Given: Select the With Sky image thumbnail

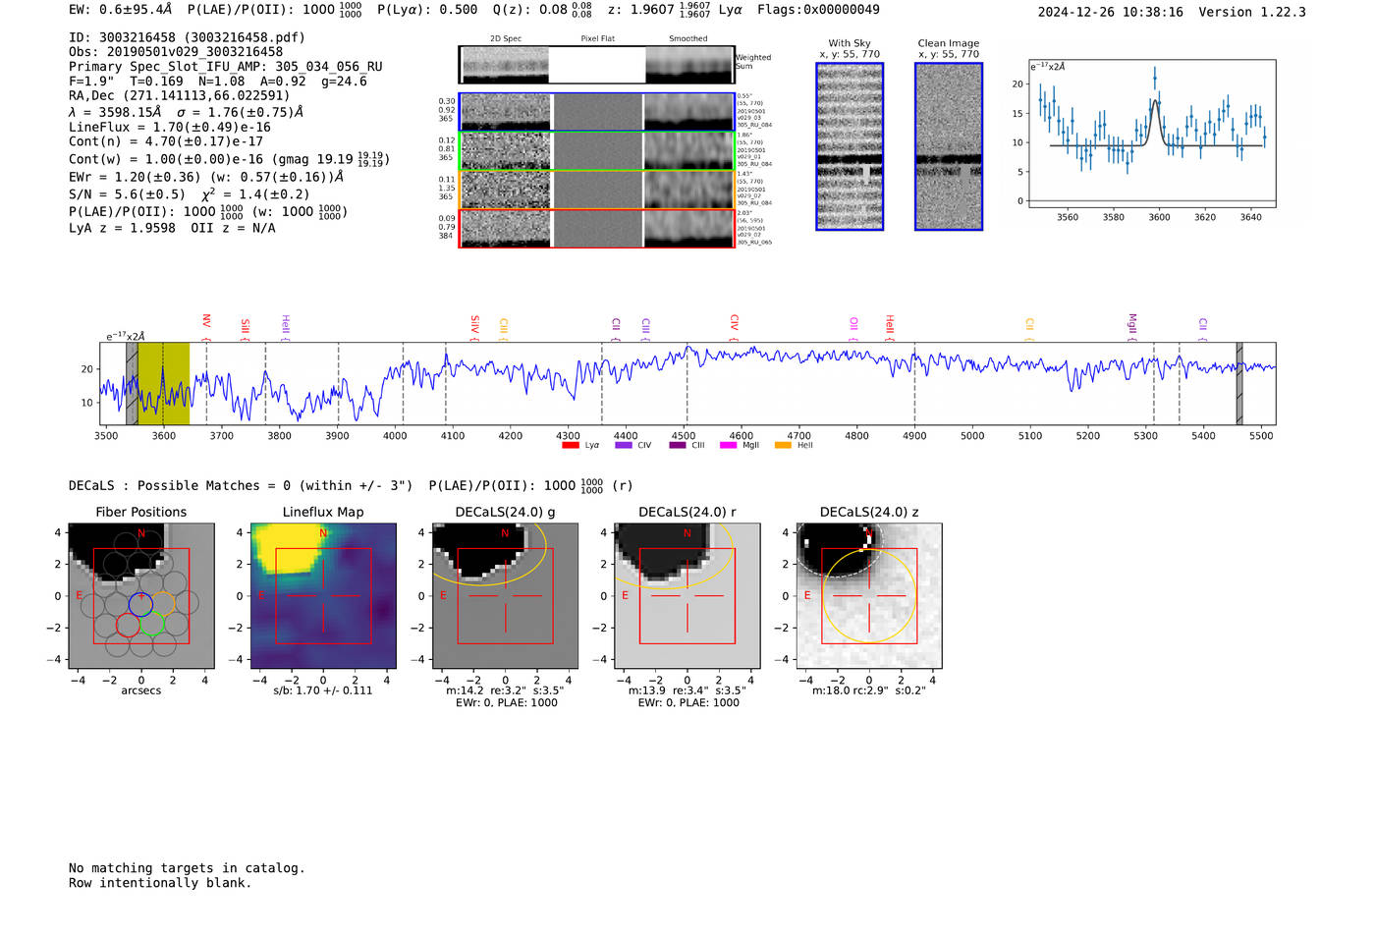Looking at the screenshot, I should 850,146.
